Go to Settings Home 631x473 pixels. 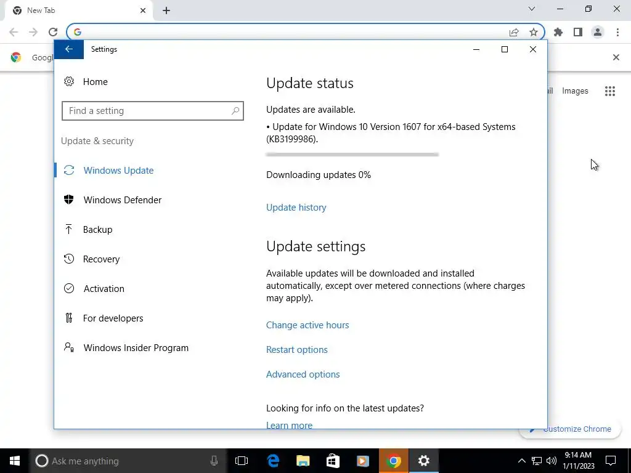point(95,82)
